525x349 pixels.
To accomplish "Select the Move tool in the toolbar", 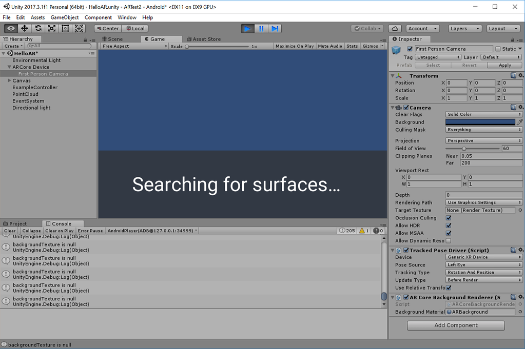I will 25,29.
